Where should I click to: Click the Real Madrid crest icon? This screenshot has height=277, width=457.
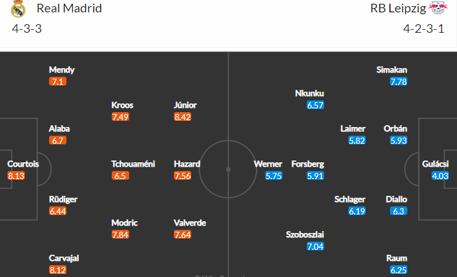pyautogui.click(x=18, y=9)
